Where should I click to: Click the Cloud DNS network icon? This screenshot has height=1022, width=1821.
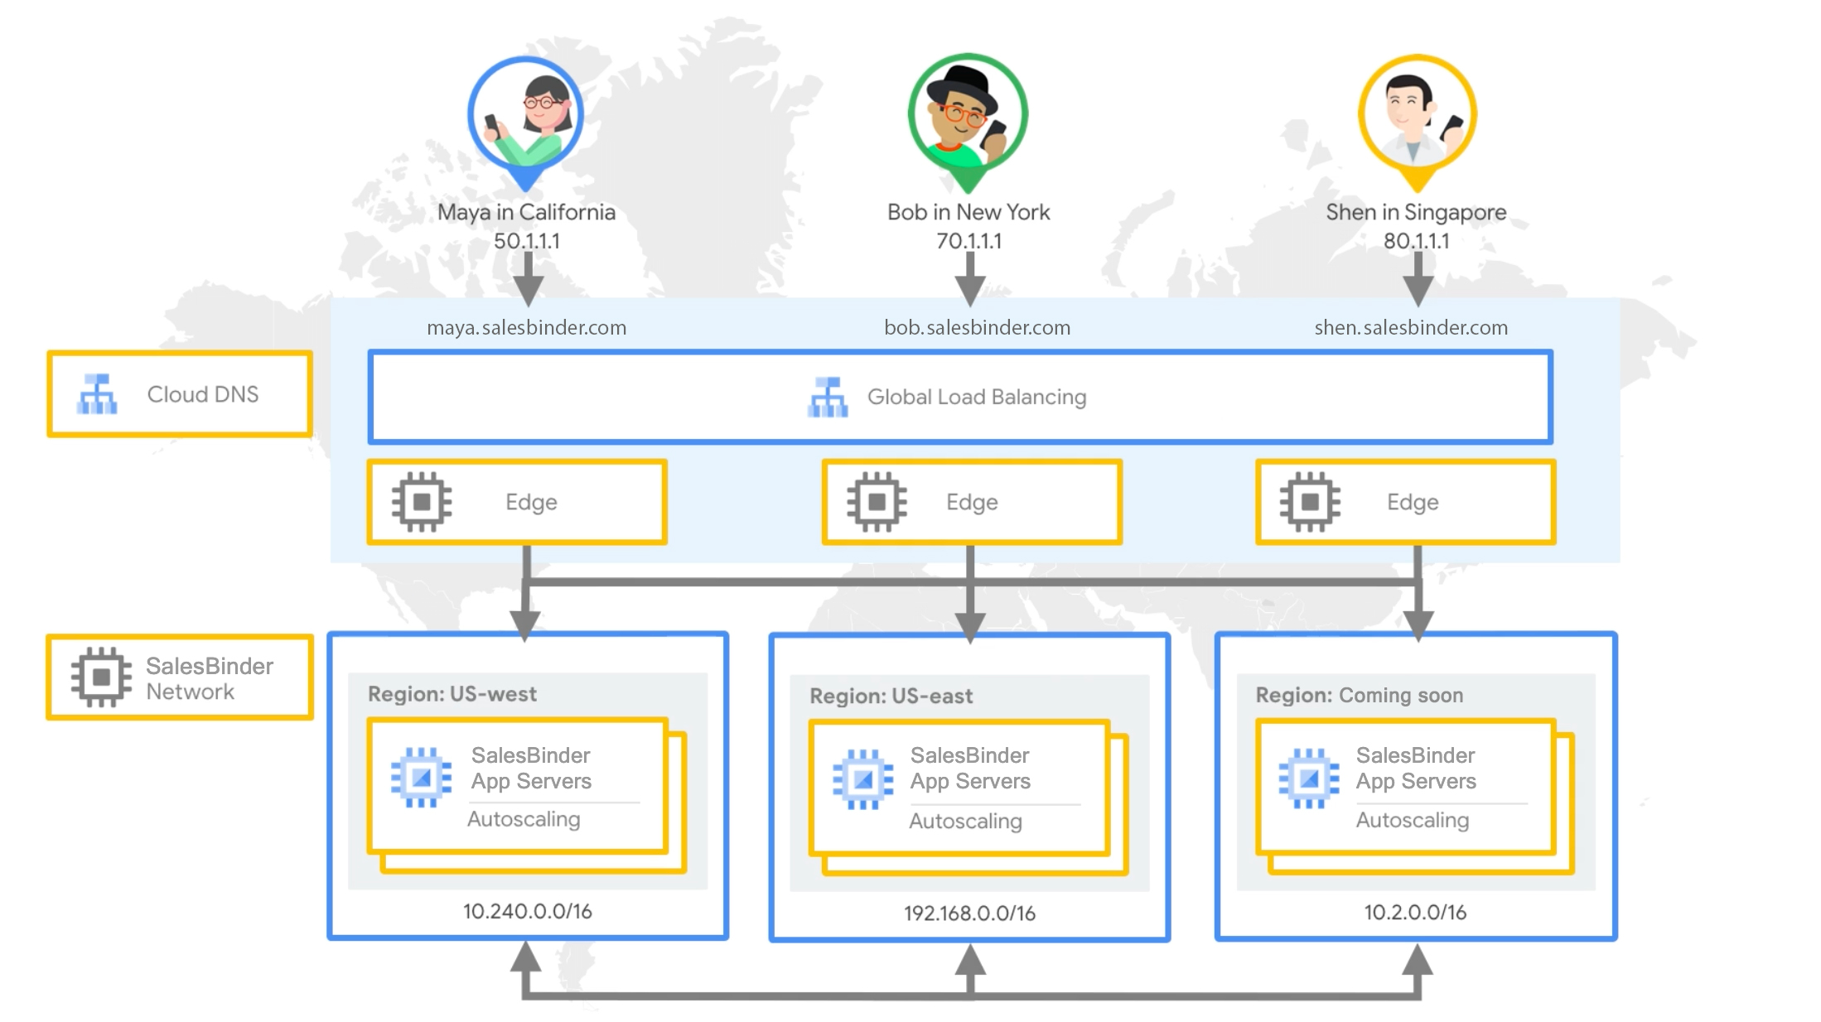(x=97, y=394)
